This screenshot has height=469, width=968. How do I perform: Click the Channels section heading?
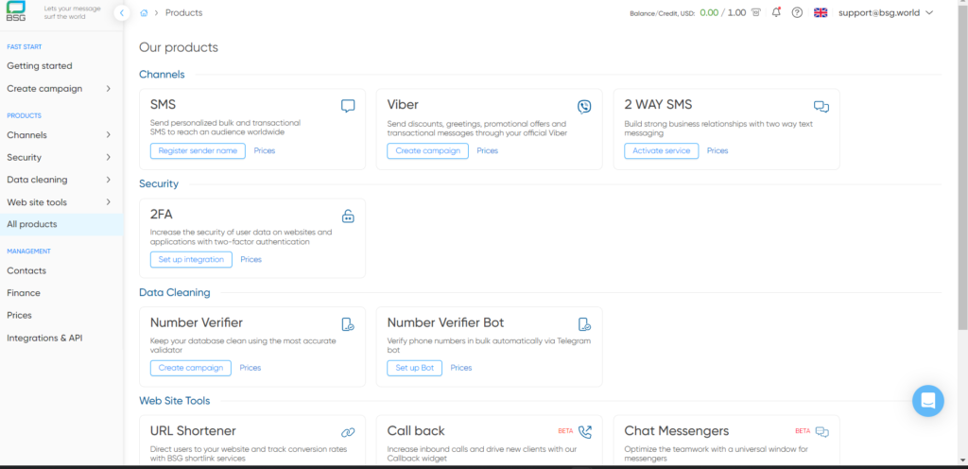point(162,75)
